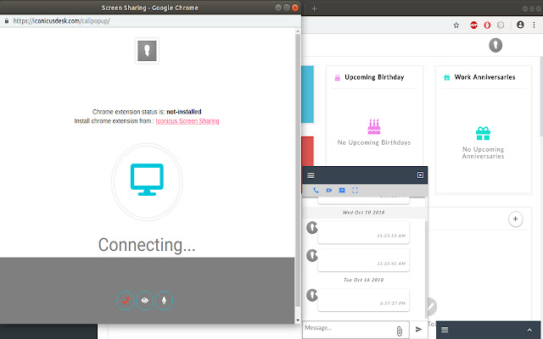
Task: Start a voice call from chat toolbar
Action: [316, 190]
